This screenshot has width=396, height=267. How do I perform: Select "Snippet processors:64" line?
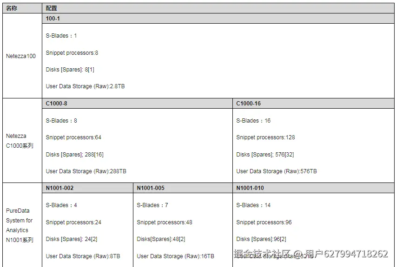coord(73,137)
